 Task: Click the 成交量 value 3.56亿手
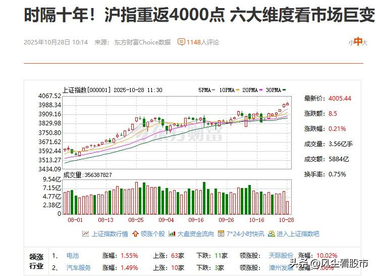(x=341, y=144)
